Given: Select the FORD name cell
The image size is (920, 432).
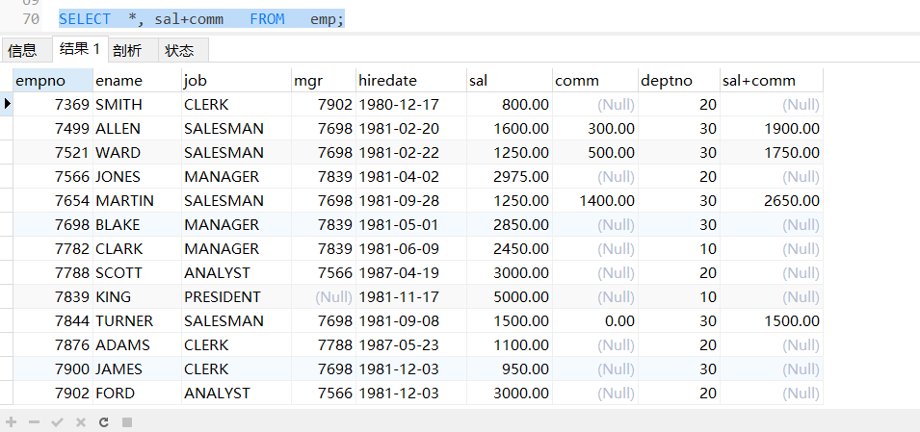Looking at the screenshot, I should tap(138, 393).
